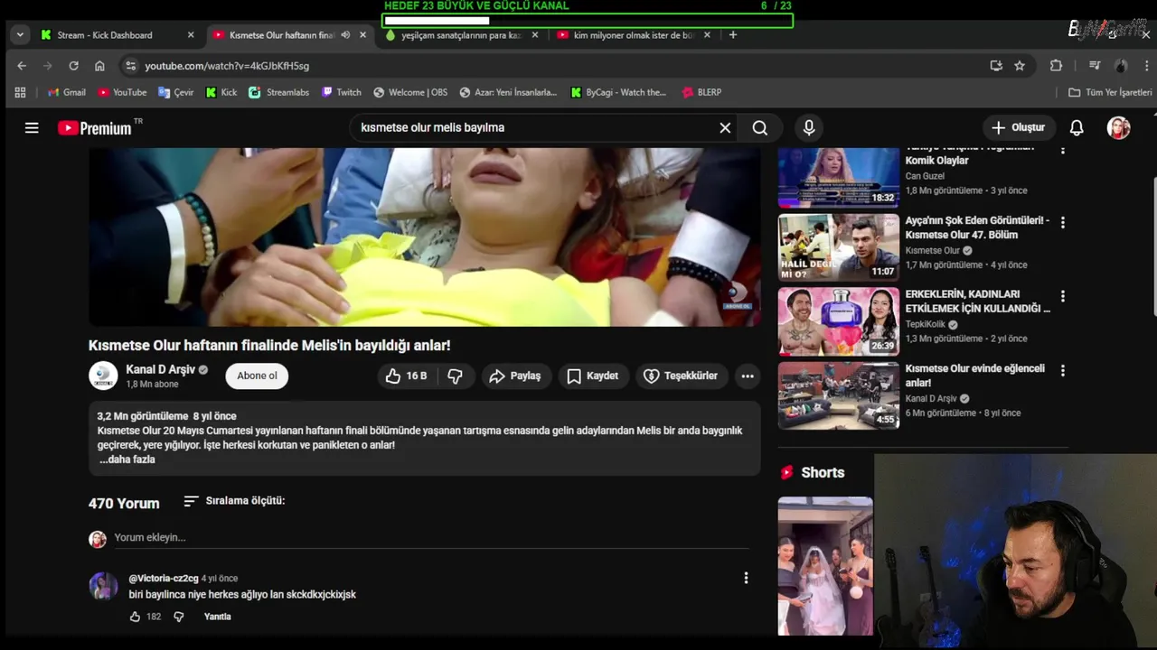This screenshot has height=650, width=1157.
Task: Open the Tüm Yer İşaretleri folder
Action: 1110,92
